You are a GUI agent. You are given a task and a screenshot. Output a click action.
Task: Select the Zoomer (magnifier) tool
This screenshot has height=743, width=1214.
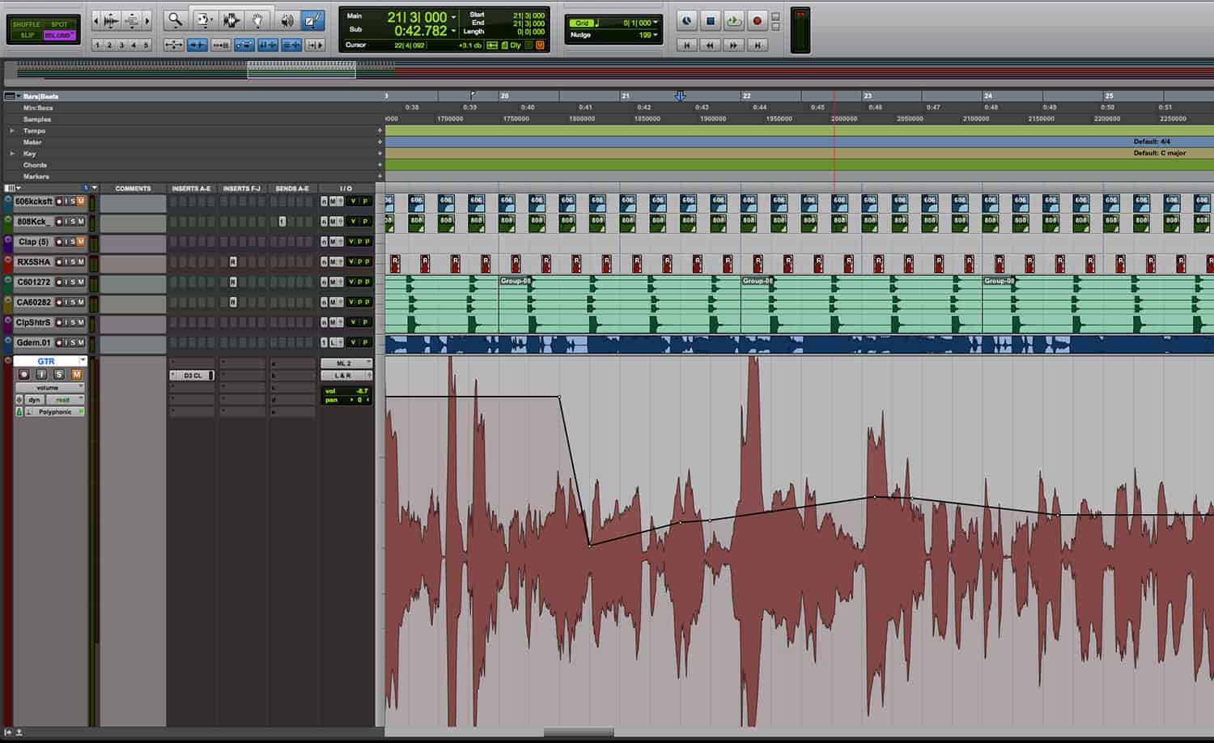[x=175, y=20]
